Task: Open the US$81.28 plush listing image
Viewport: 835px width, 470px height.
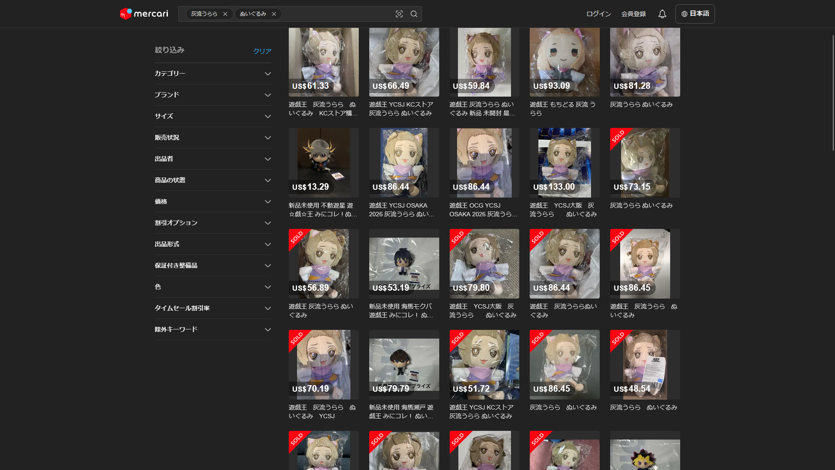Action: coord(645,62)
